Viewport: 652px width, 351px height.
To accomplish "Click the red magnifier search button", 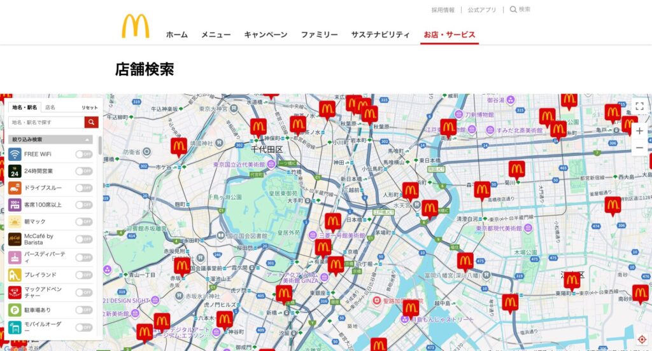I will [x=92, y=122].
